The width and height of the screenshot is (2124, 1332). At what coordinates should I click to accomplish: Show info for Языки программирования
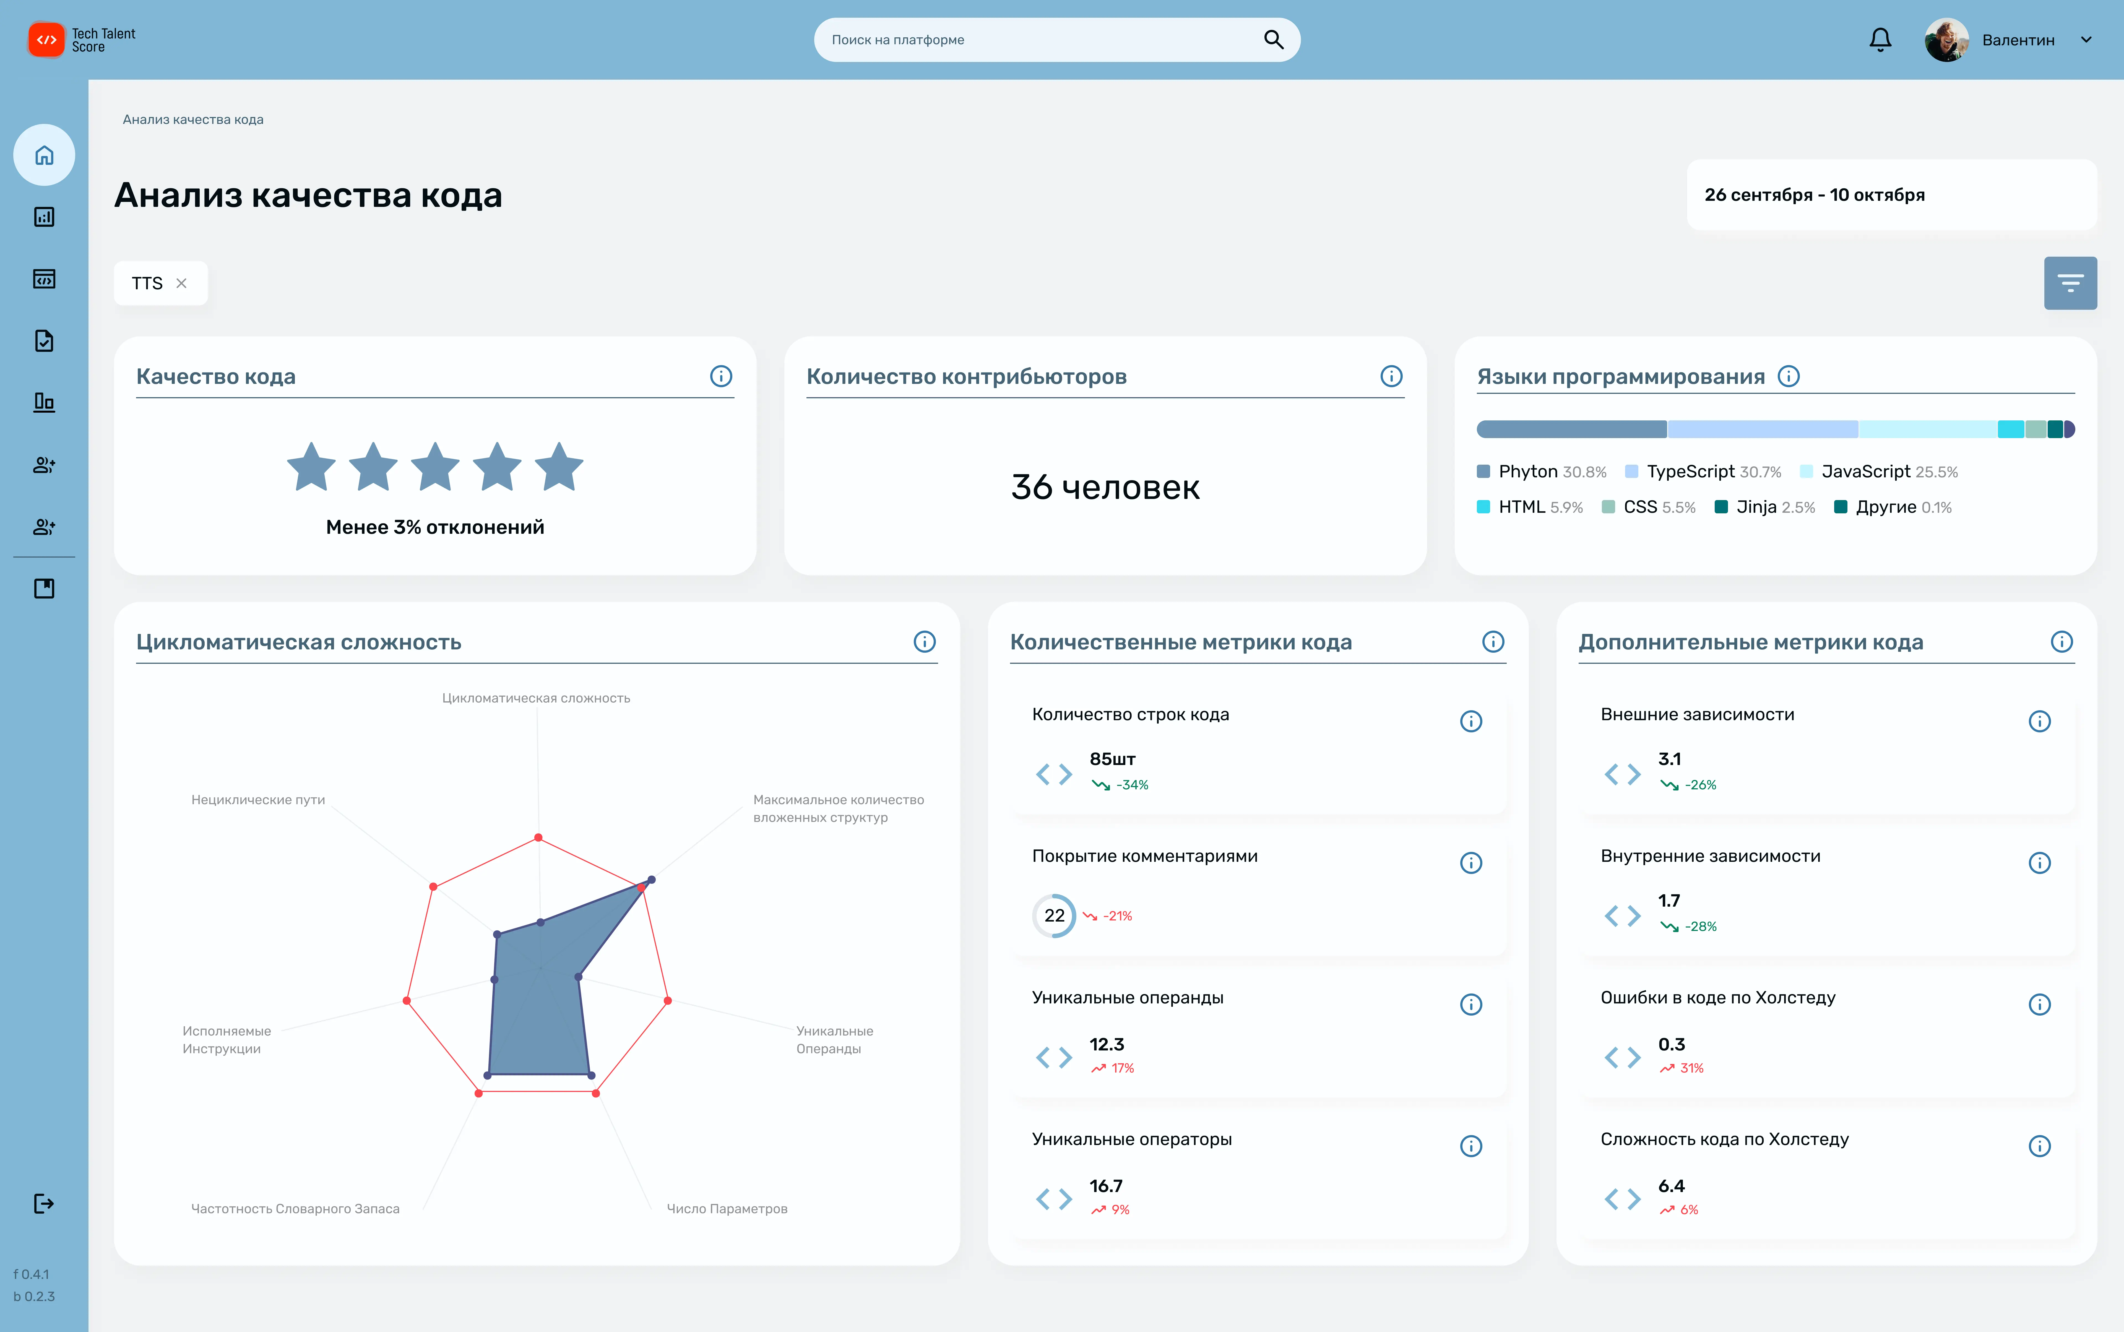(1788, 376)
